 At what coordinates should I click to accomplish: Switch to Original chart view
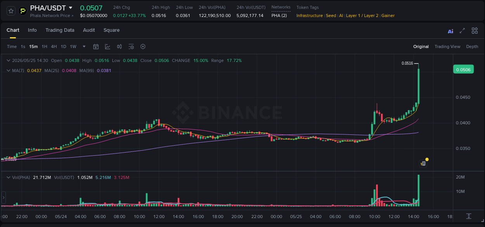421,46
